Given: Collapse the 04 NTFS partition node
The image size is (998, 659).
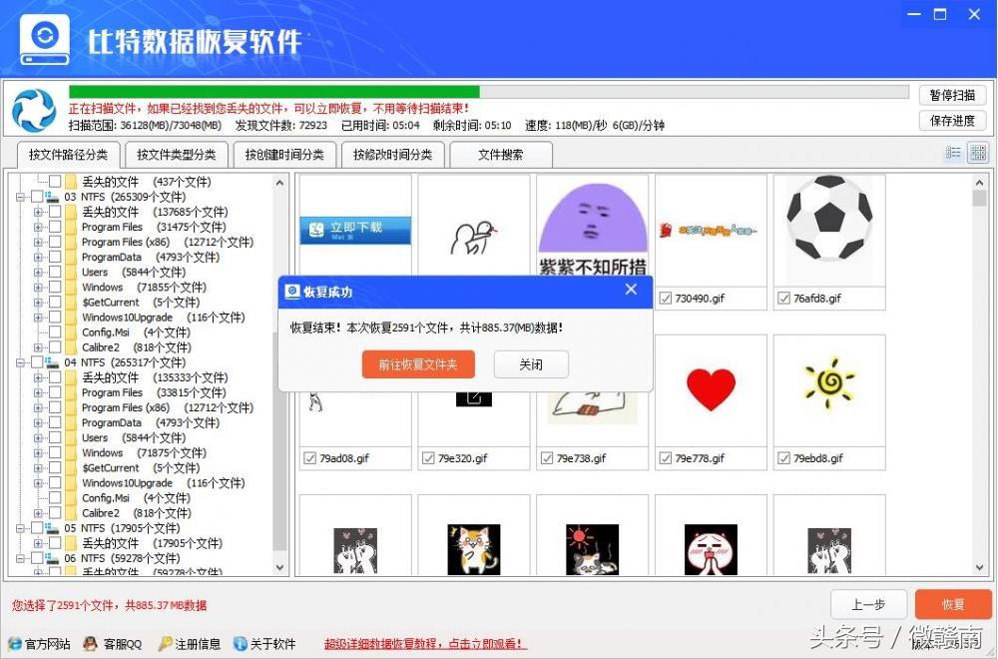Looking at the screenshot, I should click(x=20, y=361).
